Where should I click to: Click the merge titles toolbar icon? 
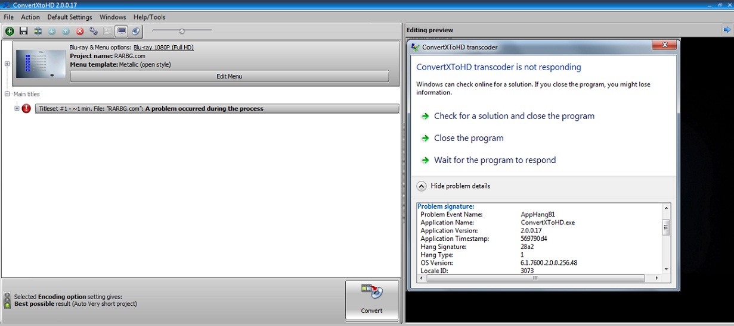click(38, 31)
